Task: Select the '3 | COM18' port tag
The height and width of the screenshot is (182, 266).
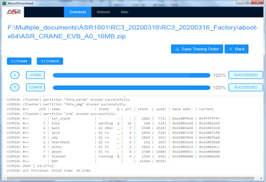Action: click(49, 61)
